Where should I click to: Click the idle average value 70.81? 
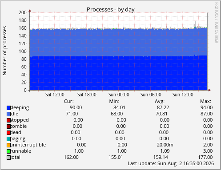[161, 114]
